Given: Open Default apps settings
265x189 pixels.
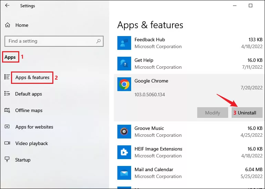Looking at the screenshot, I should coord(29,94).
